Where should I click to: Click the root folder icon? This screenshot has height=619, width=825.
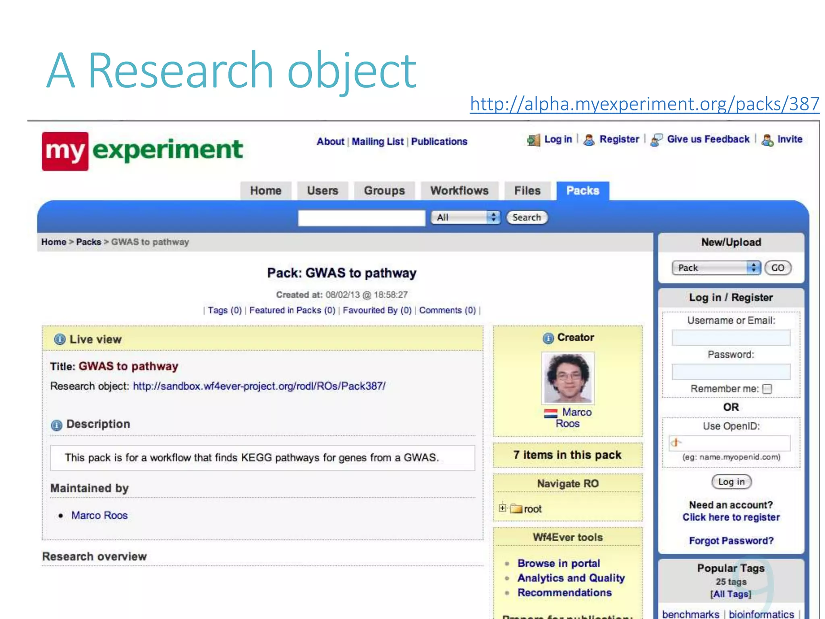coord(516,509)
